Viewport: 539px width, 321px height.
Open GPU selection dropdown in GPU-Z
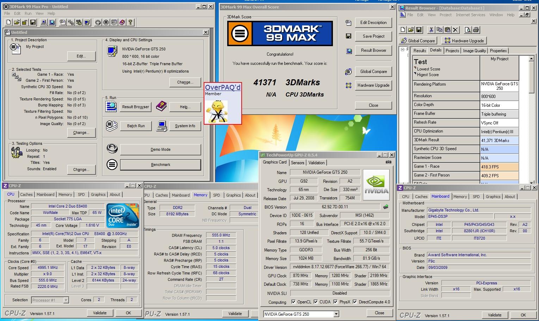click(x=336, y=314)
